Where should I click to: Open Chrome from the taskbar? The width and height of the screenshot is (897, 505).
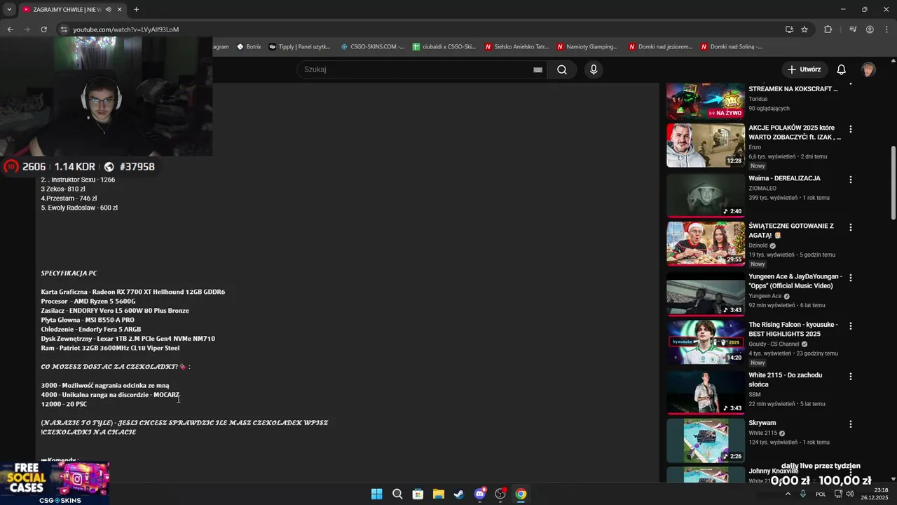pos(521,494)
